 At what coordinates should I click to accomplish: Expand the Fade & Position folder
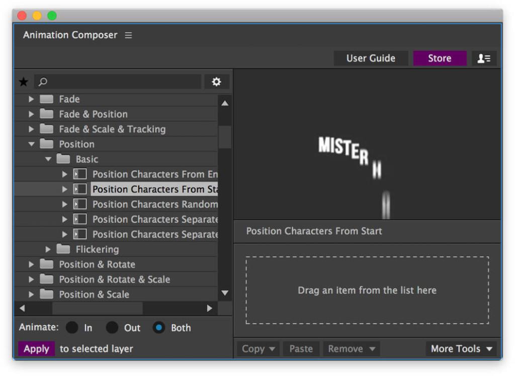tap(31, 114)
